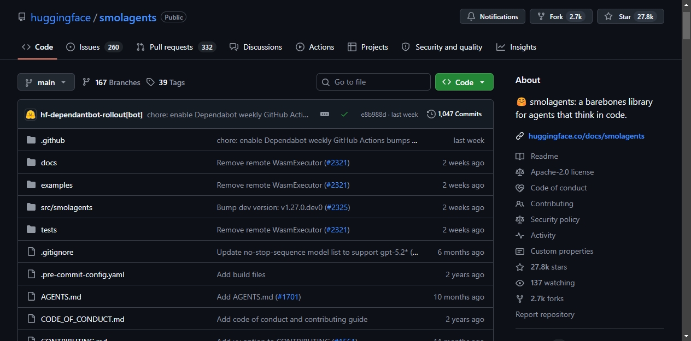This screenshot has height=341, width=691.
Task: Click Report repository link
Action: pyautogui.click(x=545, y=314)
